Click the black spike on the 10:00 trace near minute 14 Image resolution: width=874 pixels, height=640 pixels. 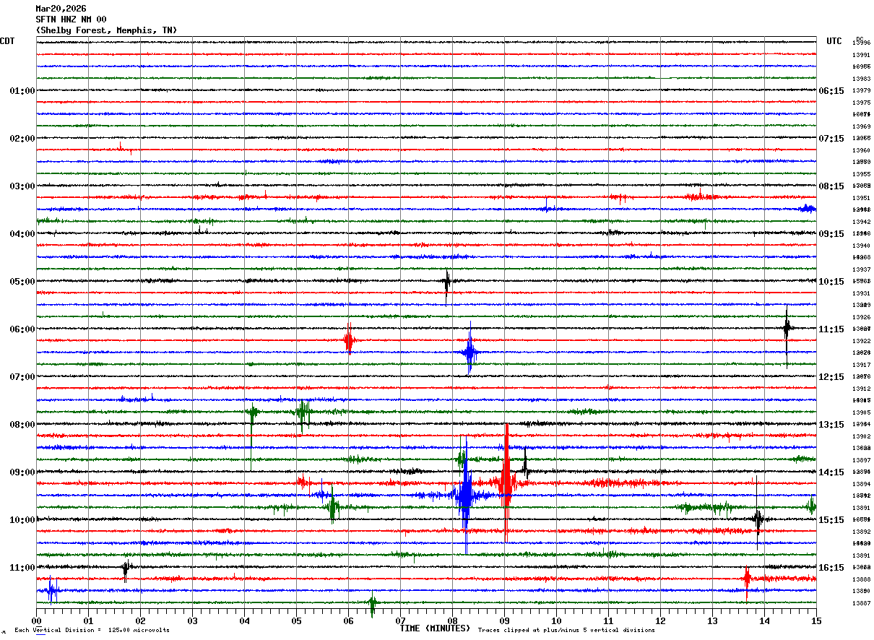point(758,519)
